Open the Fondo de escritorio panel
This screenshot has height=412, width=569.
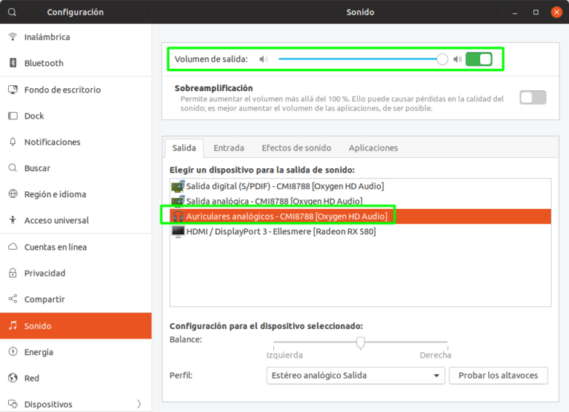coord(76,90)
